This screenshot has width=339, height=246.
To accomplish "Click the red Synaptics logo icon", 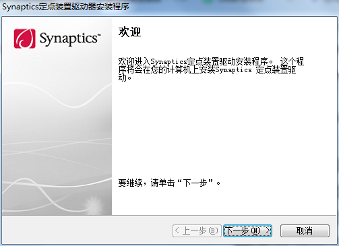I will (x=24, y=38).
